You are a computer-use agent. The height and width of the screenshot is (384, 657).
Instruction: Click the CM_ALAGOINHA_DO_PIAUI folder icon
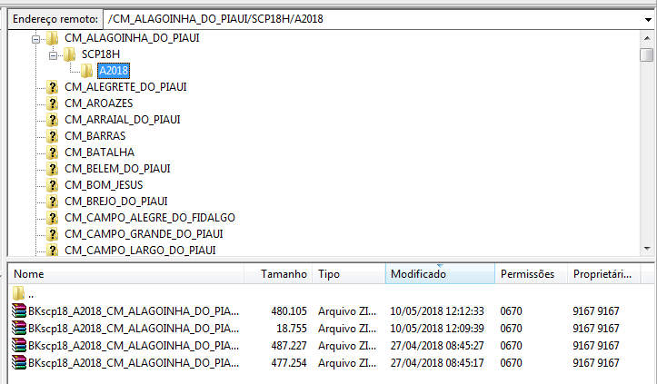click(x=53, y=38)
